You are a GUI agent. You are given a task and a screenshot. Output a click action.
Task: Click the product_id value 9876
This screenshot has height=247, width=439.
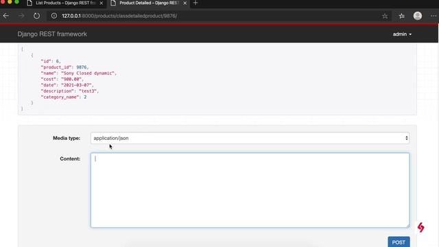tap(82, 67)
